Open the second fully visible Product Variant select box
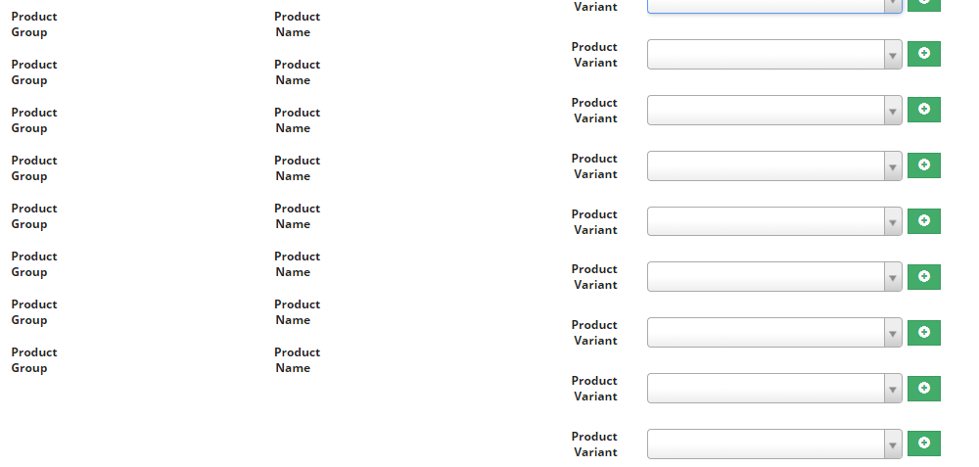Screen dimensions: 979x467 tap(774, 110)
